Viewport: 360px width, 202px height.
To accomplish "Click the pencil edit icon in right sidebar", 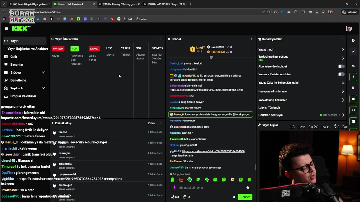I will tap(353, 52).
